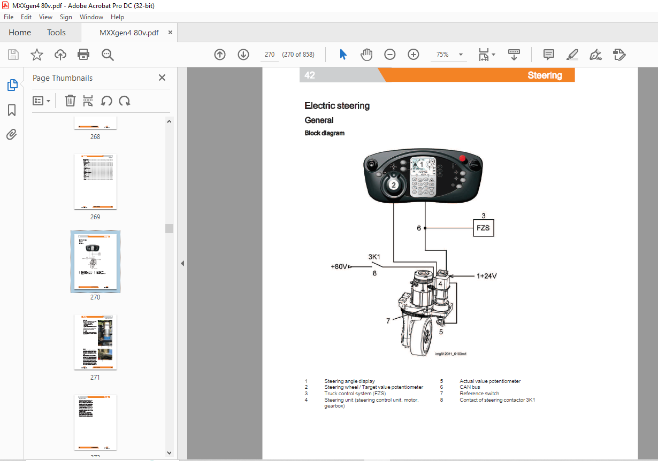
Task: Collapse the navigation pane arrow
Action: pos(182,263)
